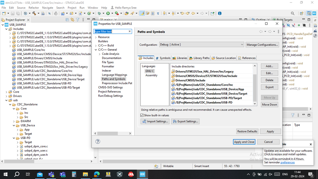Switch to the Symbols tab
This screenshot has width=318, height=179.
pyautogui.click(x=163, y=58)
